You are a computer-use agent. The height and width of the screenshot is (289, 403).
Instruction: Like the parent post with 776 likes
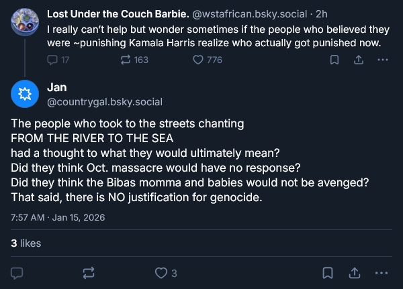pos(198,60)
